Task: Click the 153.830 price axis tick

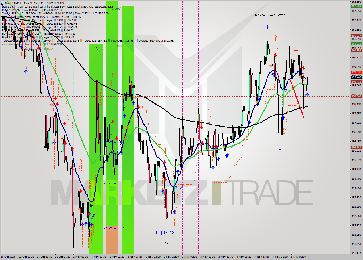Action: pyautogui.click(x=356, y=197)
